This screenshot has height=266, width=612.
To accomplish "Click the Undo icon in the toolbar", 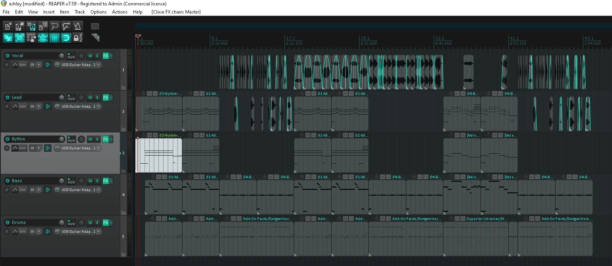I will pos(55,26).
